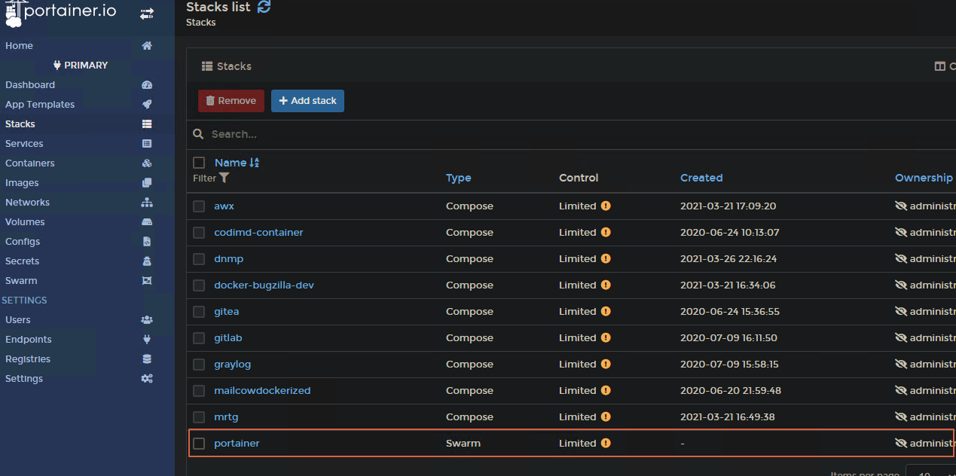Sort stacks by the Created column header
Image resolution: width=956 pixels, height=476 pixels.
point(701,178)
